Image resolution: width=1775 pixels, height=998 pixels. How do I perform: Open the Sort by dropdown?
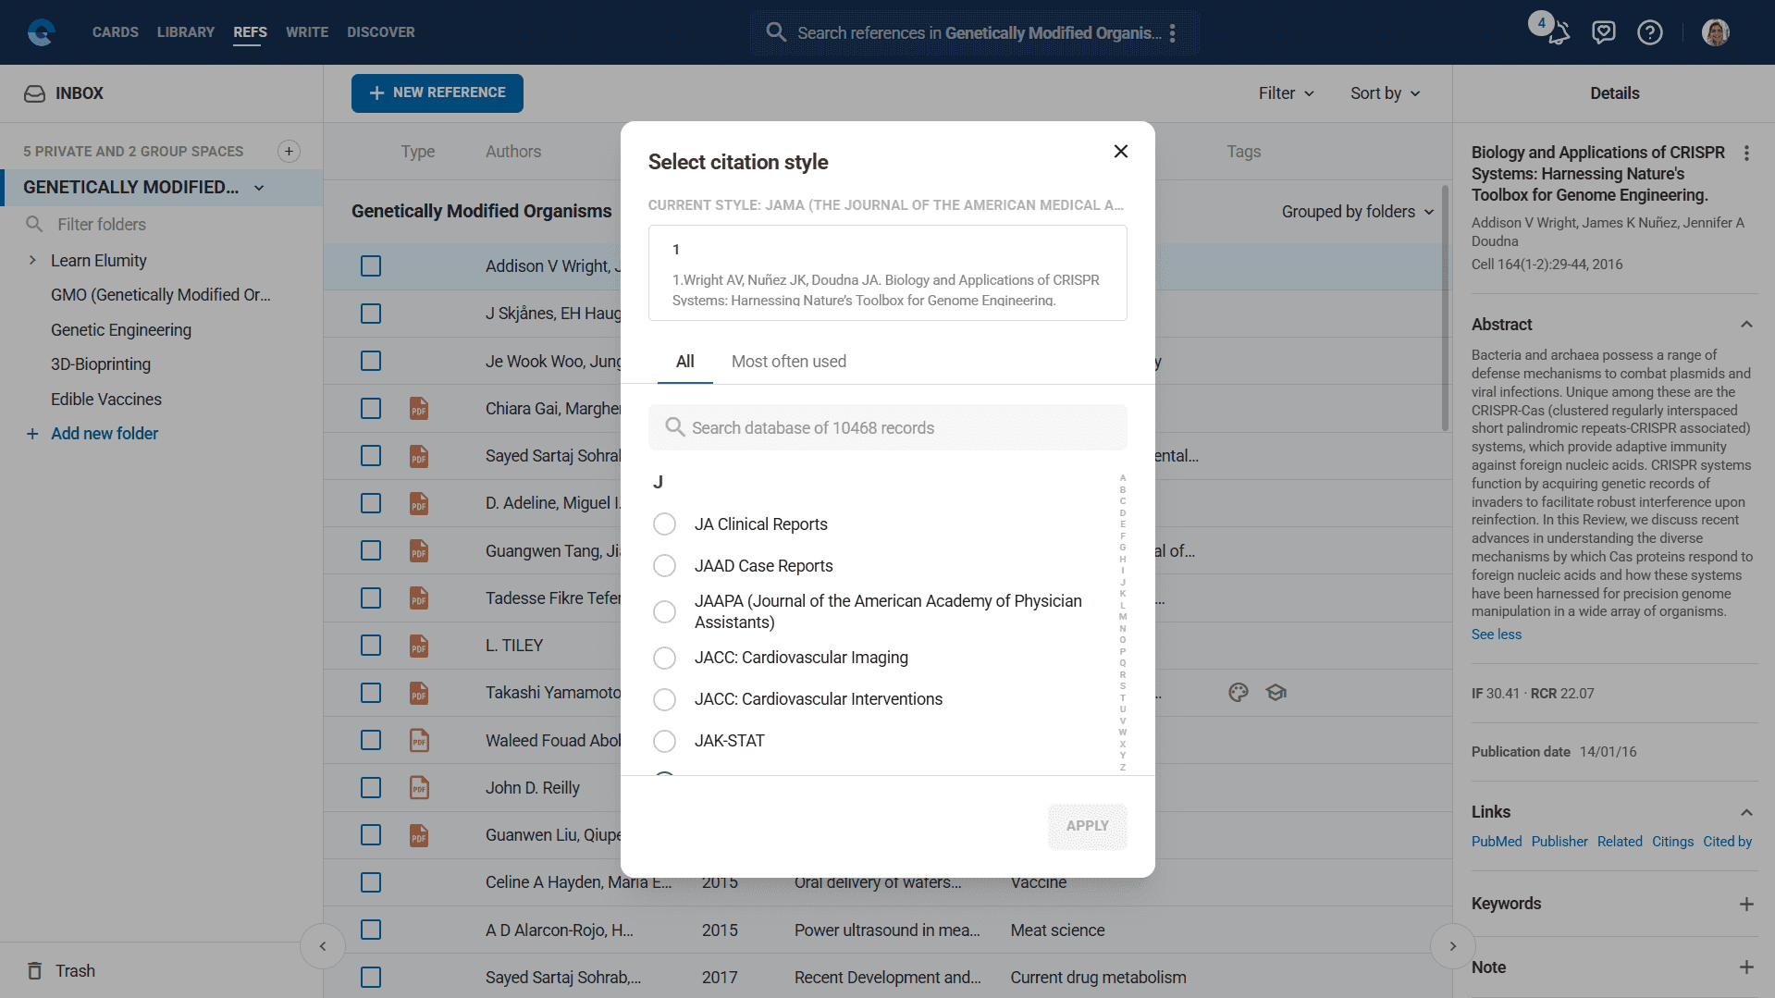1385,93
